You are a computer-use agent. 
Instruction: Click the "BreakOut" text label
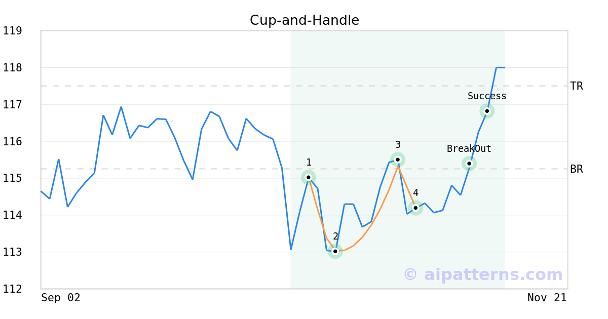469,149
